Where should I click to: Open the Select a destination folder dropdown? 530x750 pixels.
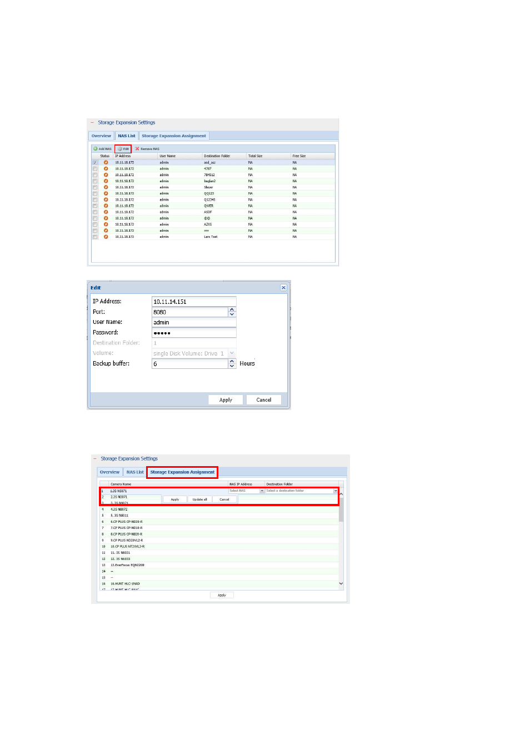336,491
